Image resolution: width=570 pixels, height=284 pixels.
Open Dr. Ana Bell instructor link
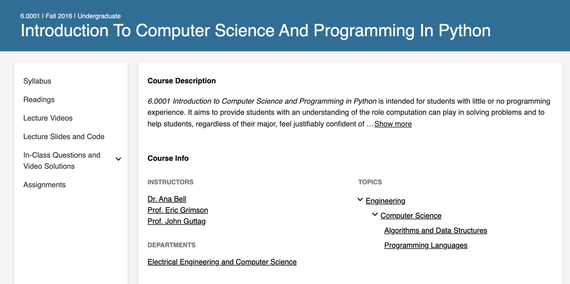click(167, 199)
